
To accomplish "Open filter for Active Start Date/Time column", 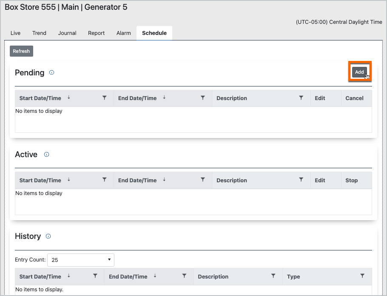I will point(105,180).
